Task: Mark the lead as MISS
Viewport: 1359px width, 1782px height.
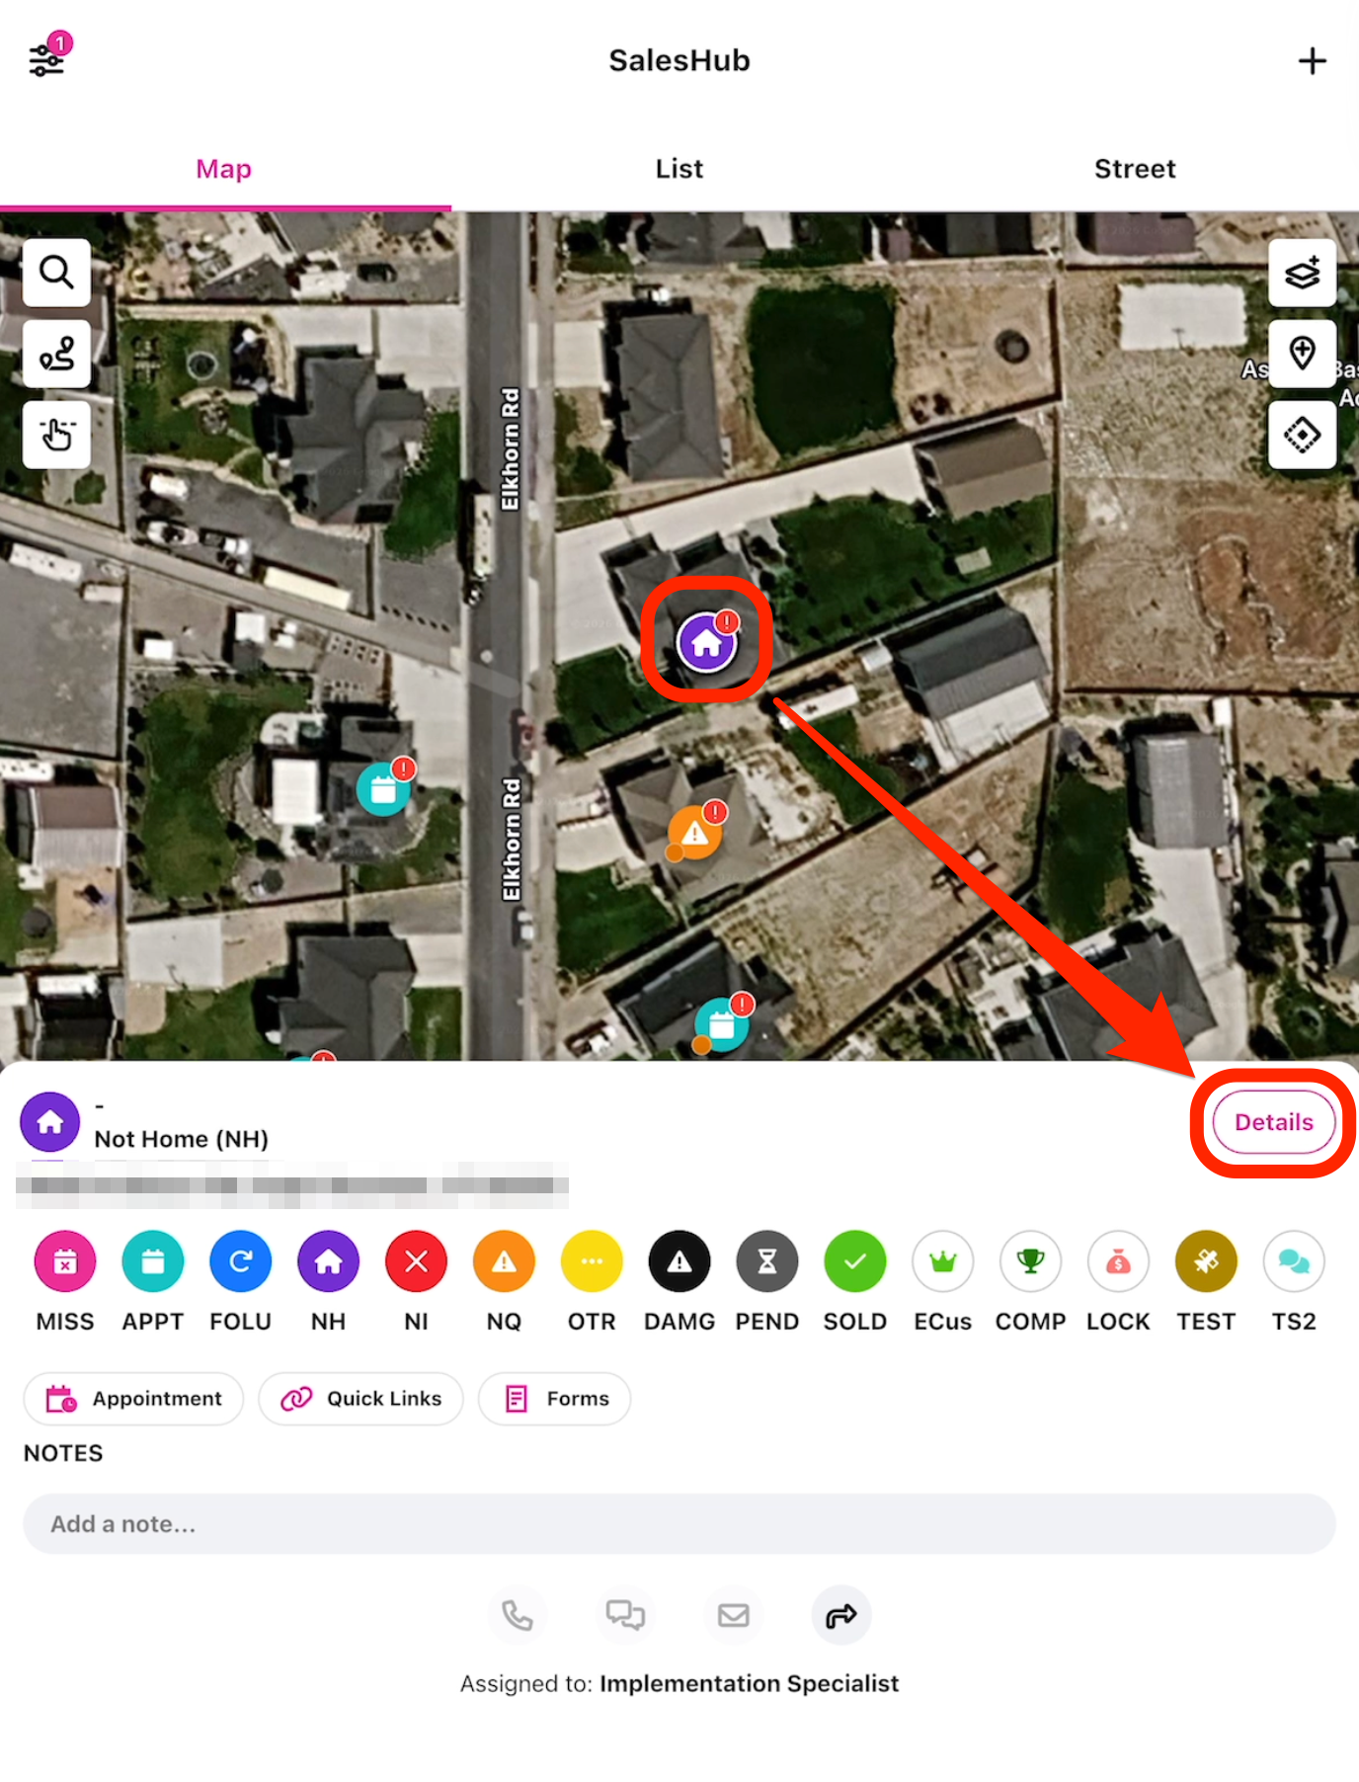Action: click(65, 1261)
